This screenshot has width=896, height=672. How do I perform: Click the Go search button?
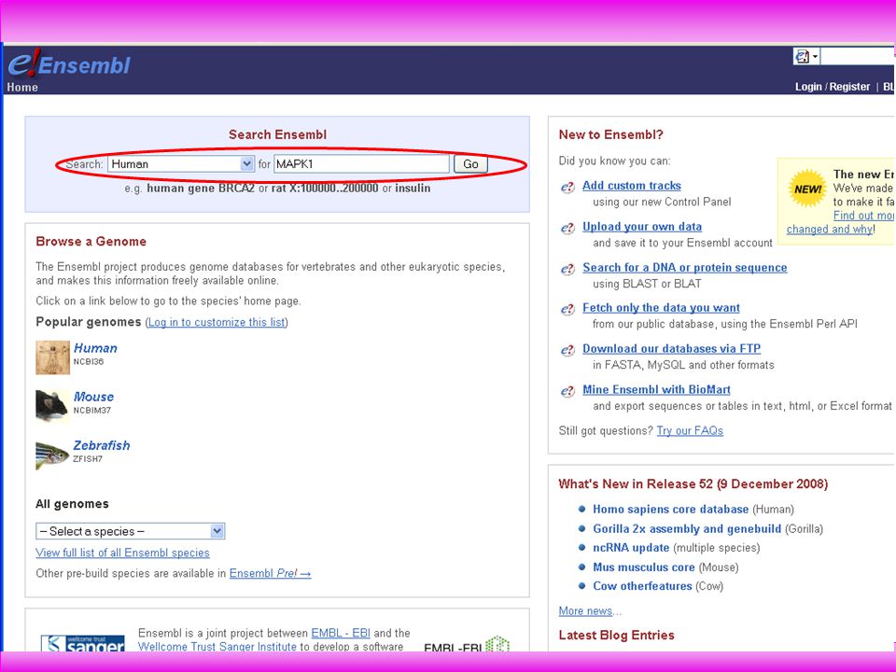pos(470,164)
